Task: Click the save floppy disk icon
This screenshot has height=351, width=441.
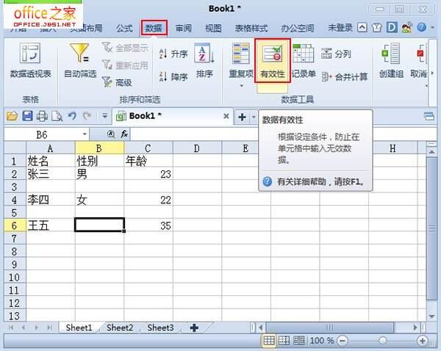Action: [27, 116]
